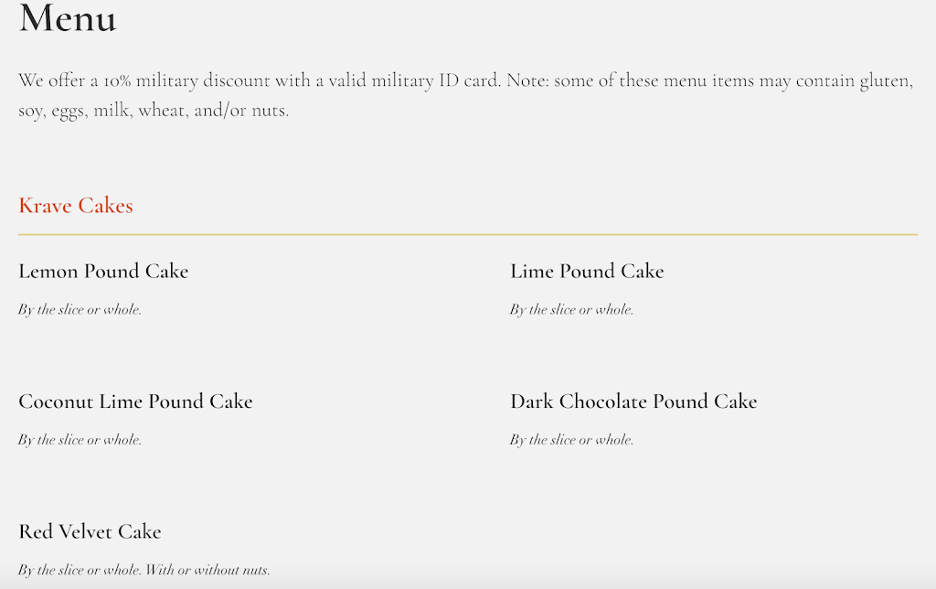Open the Lemon Pound Cake item
Viewport: 936px width, 589px height.
pyautogui.click(x=103, y=272)
